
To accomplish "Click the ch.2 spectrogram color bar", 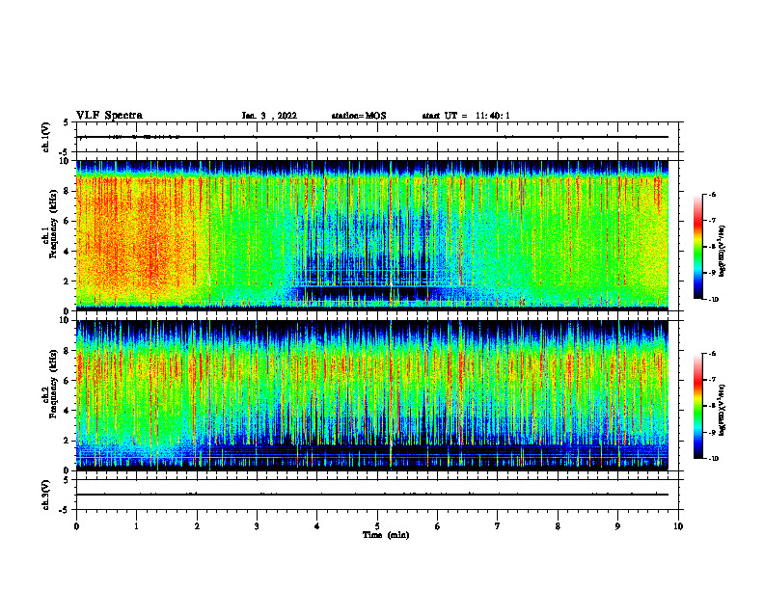I will [x=697, y=406].
